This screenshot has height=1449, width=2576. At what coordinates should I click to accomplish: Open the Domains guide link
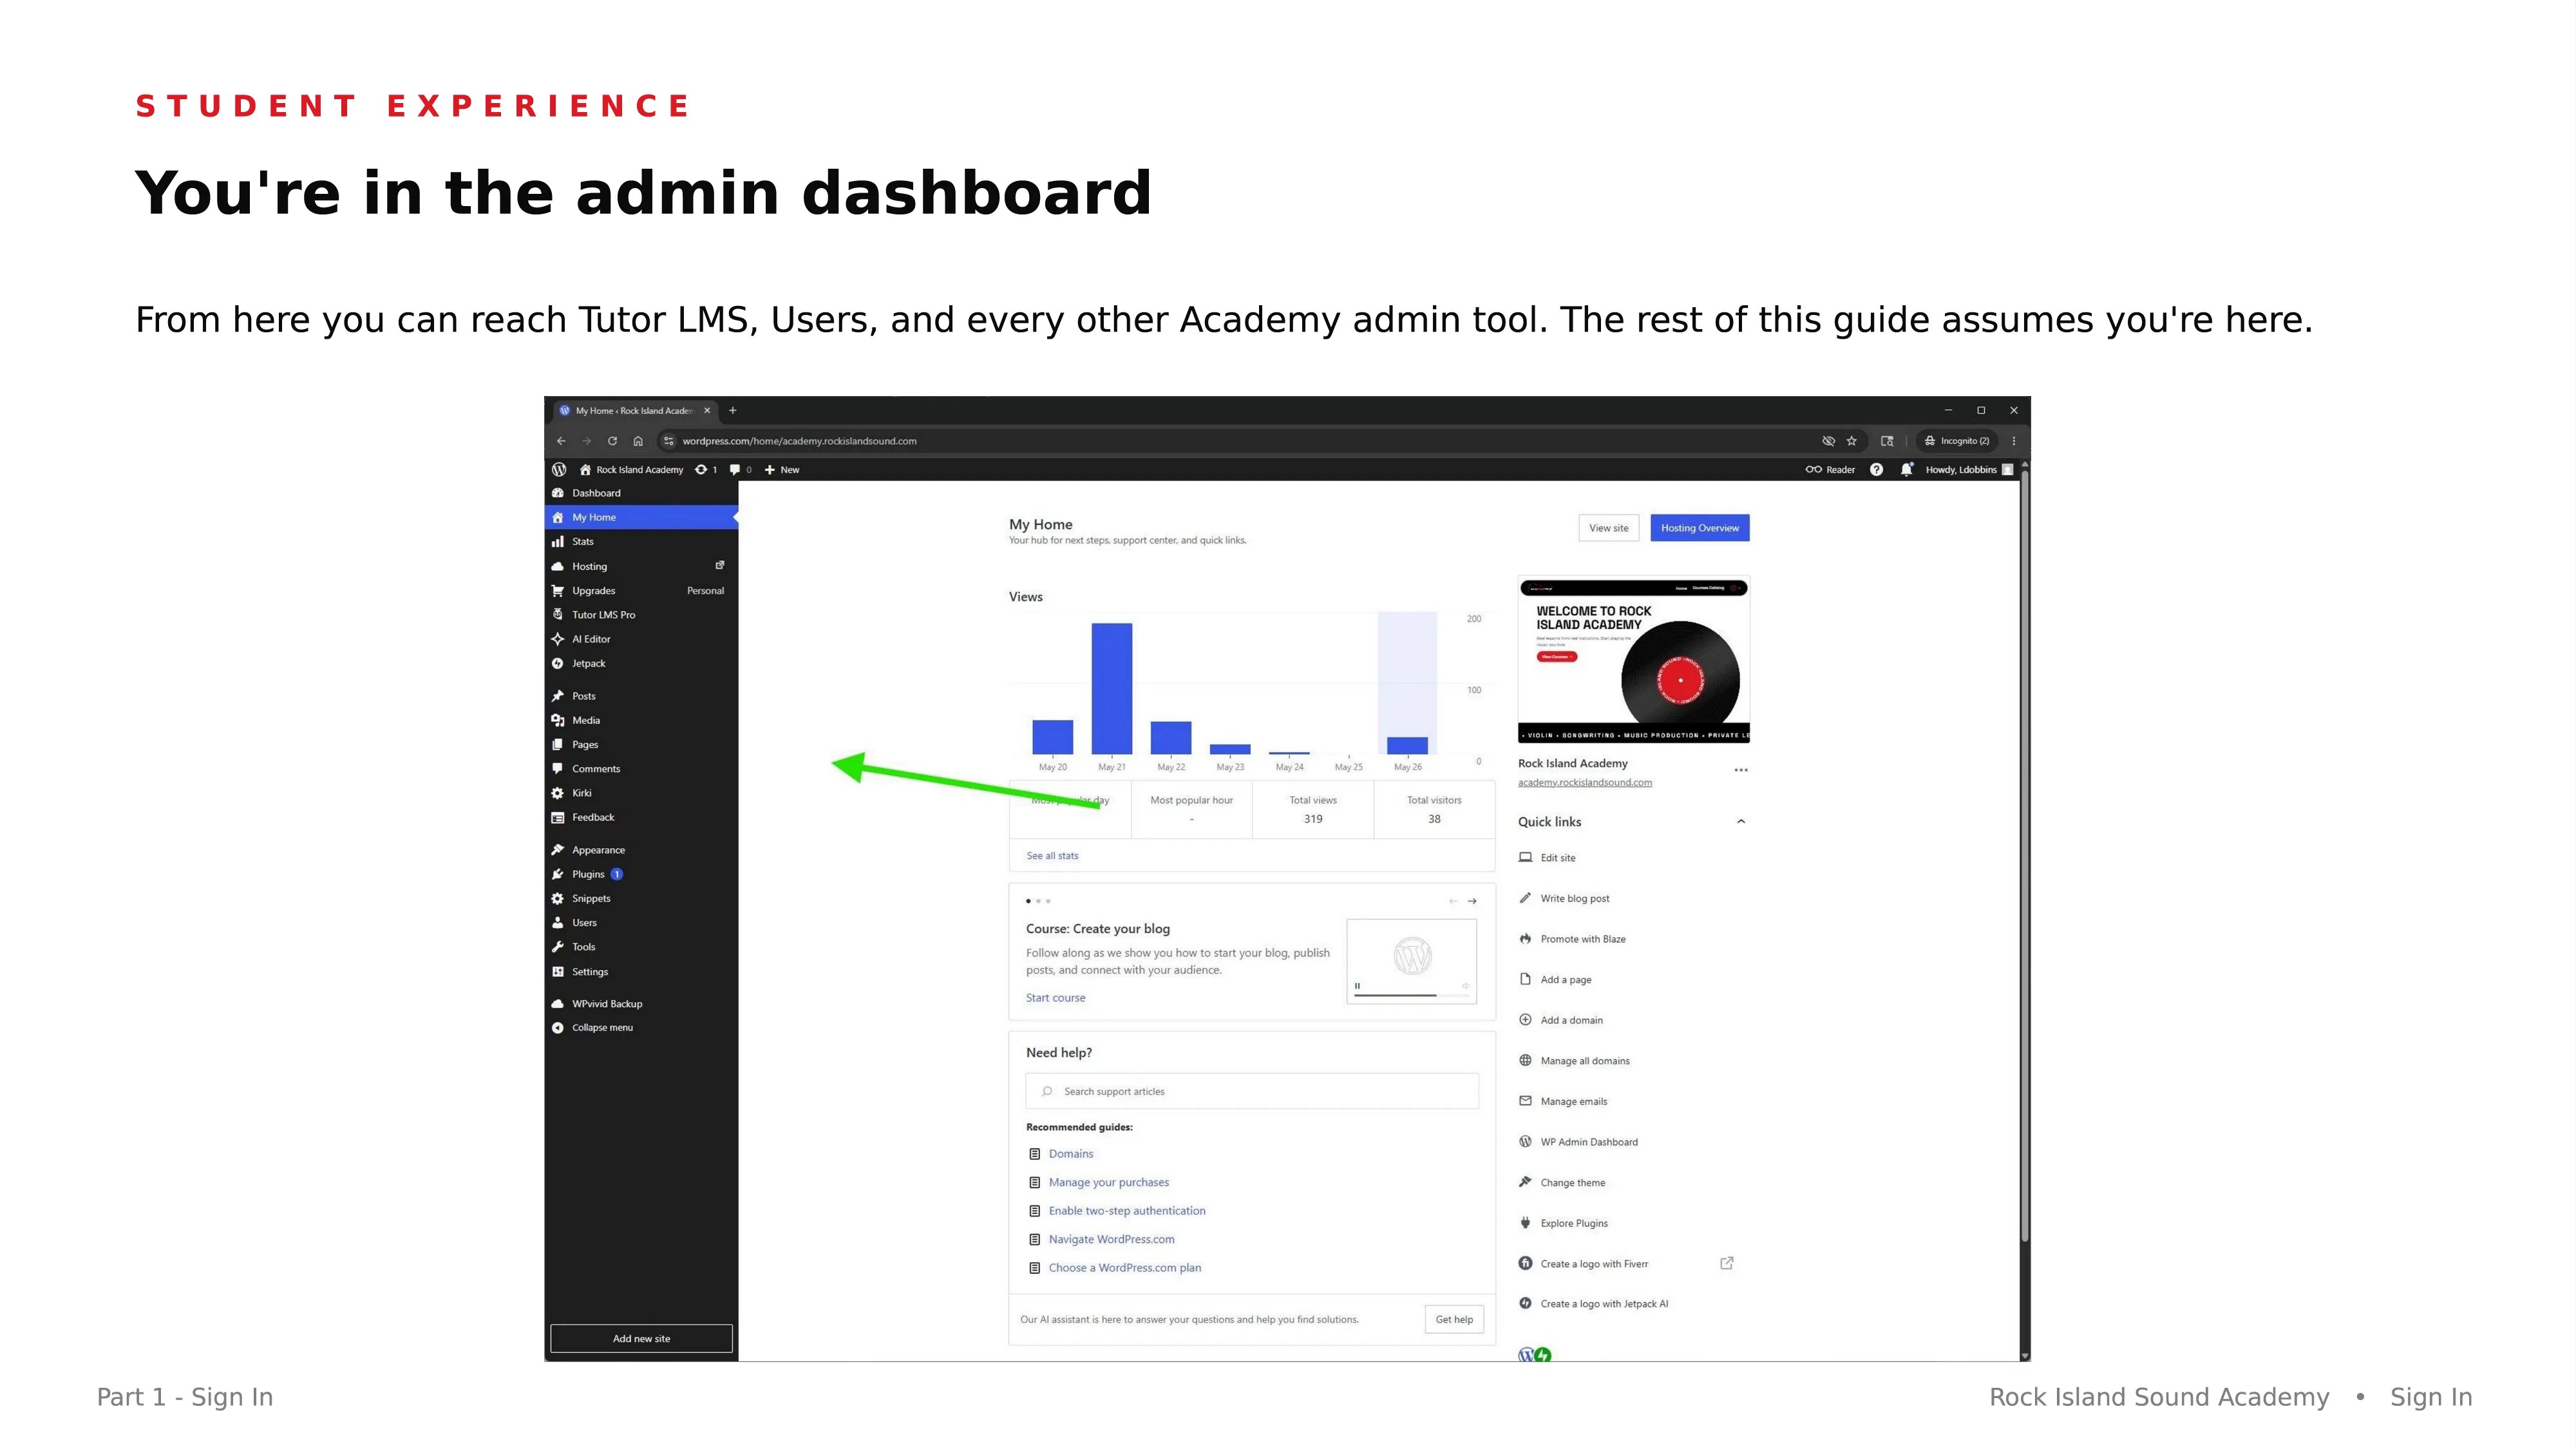[1071, 1154]
